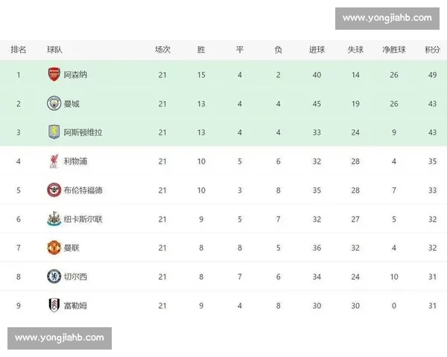447x357 pixels.
Task: Click the Aston Villa crest icon
Action: (54, 132)
